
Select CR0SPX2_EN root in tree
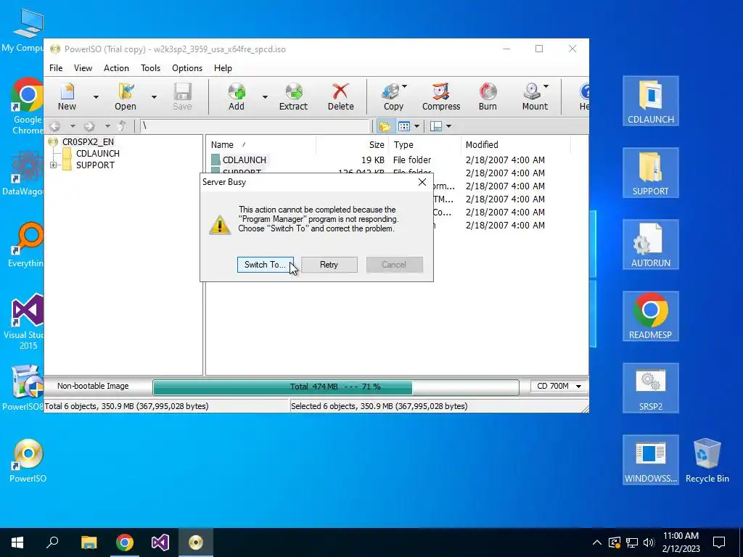point(88,141)
